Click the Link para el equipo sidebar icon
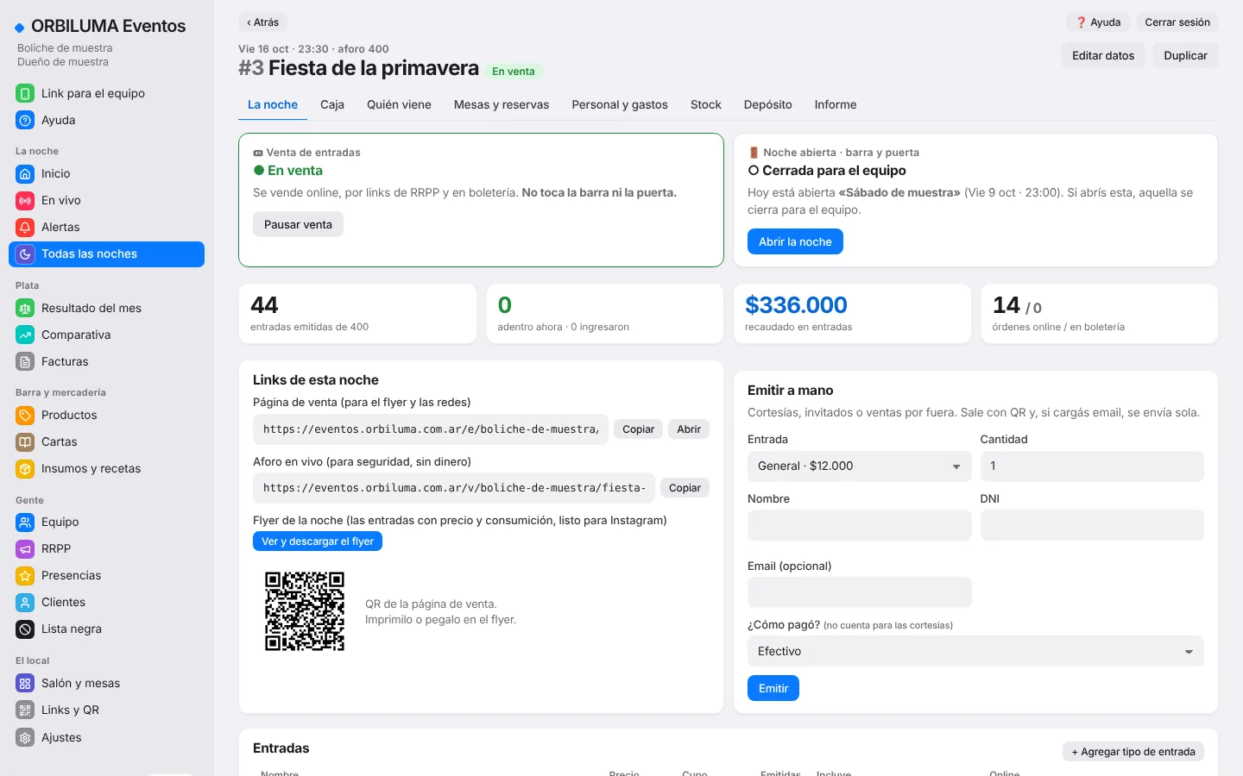The height and width of the screenshot is (776, 1243). tap(25, 93)
